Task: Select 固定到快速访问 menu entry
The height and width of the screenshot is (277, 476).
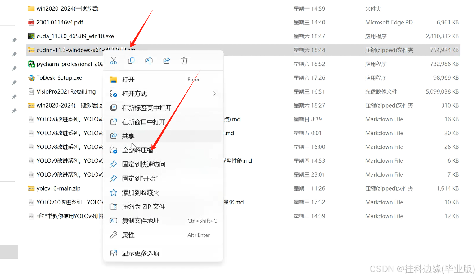Action: coord(163,164)
